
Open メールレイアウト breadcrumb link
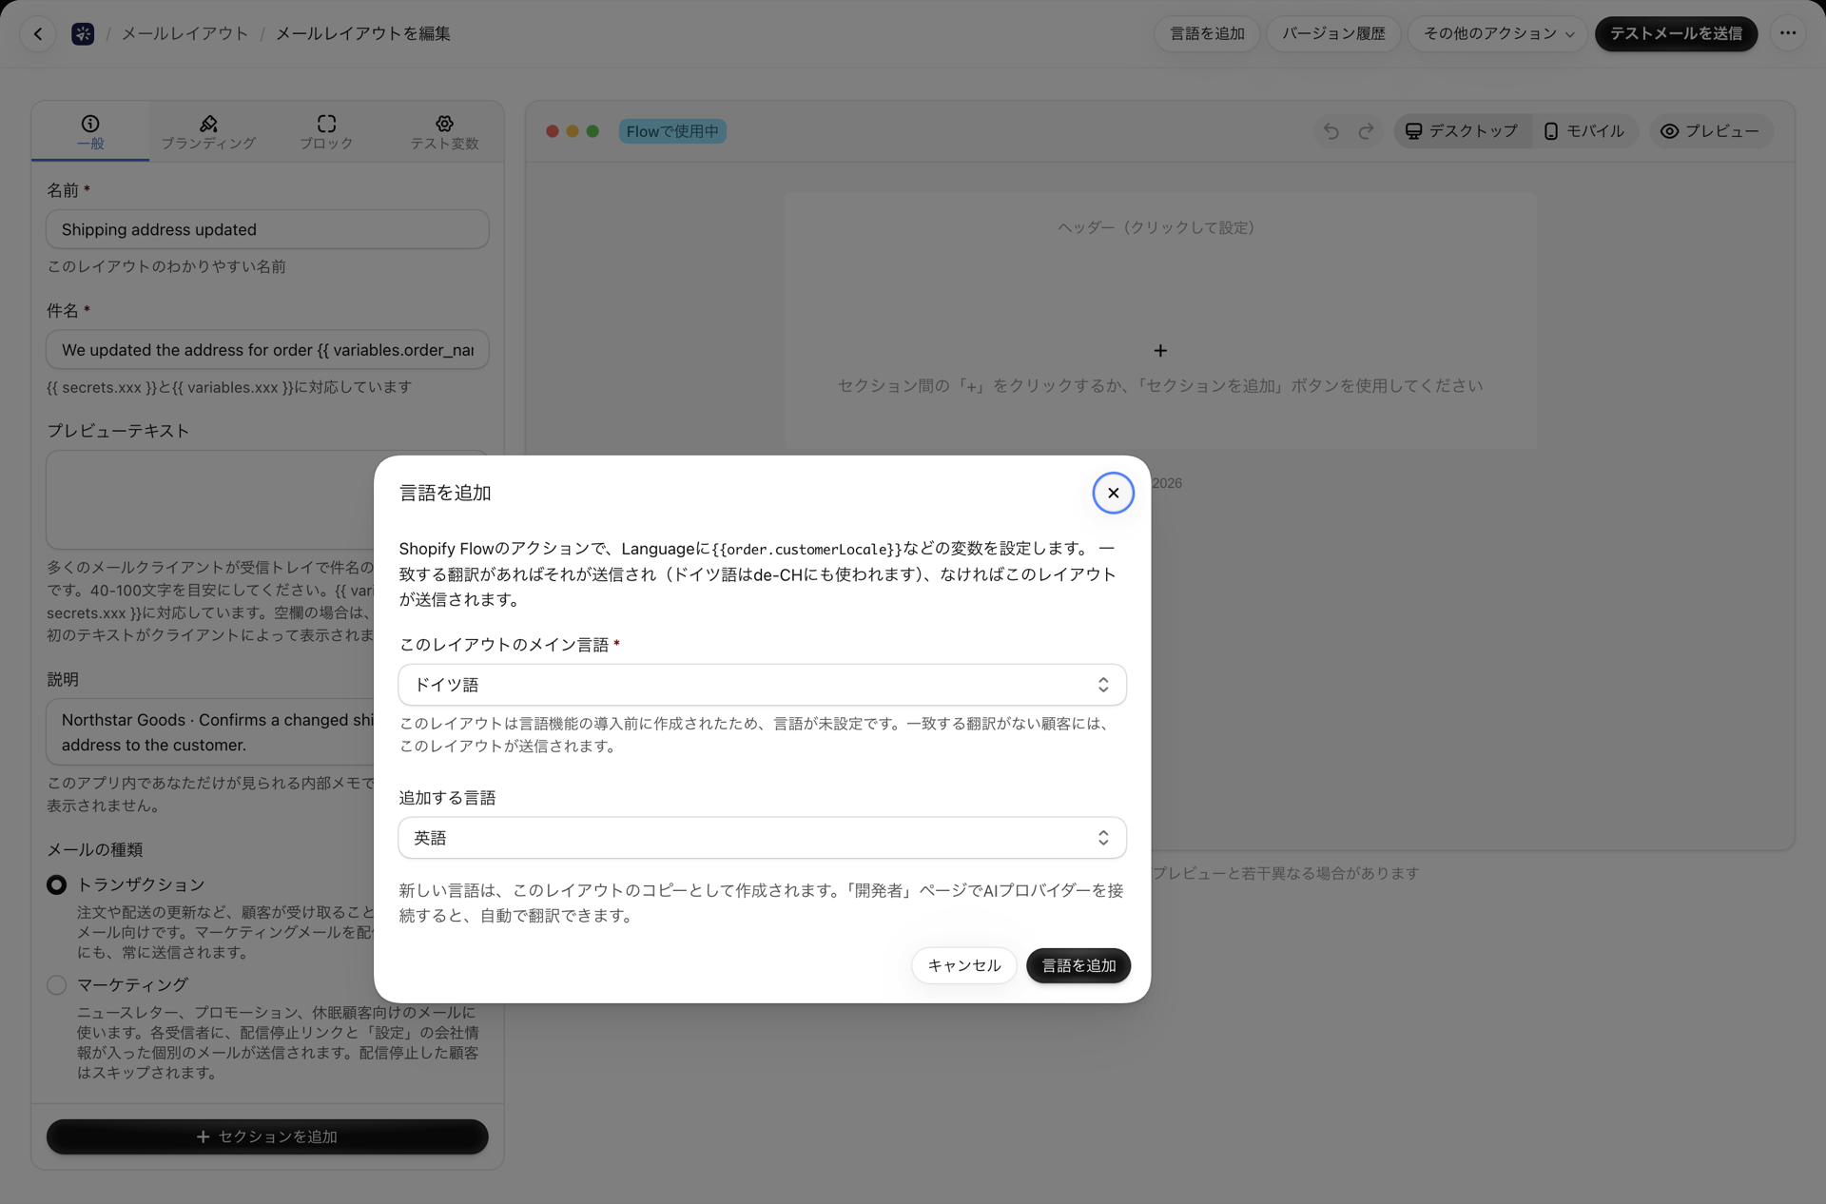185,33
